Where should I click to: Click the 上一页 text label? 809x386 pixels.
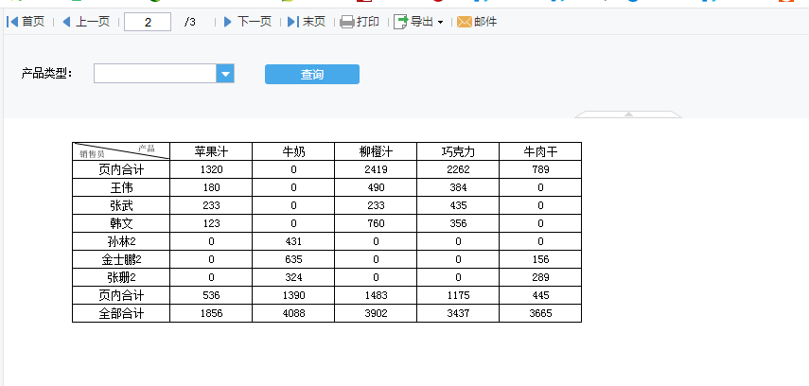[x=93, y=22]
